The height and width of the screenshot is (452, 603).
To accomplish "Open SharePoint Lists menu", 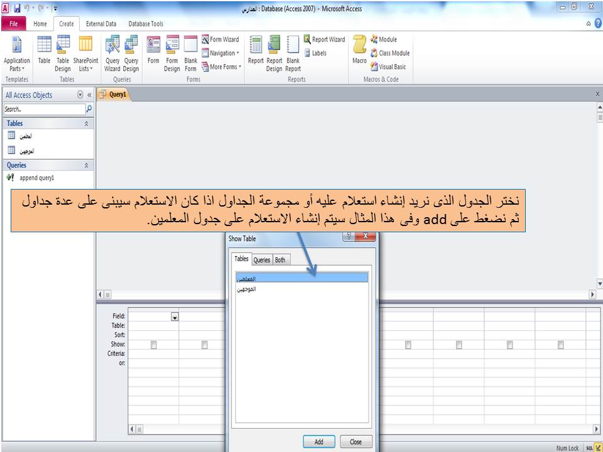I will 86,54.
